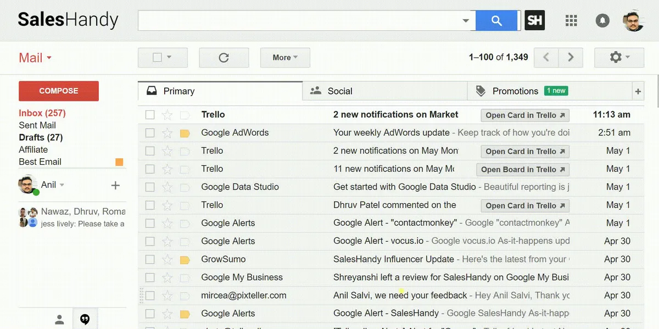Select the GrowSumo email checkbox
Image resolution: width=659 pixels, height=329 pixels.
[x=150, y=260]
